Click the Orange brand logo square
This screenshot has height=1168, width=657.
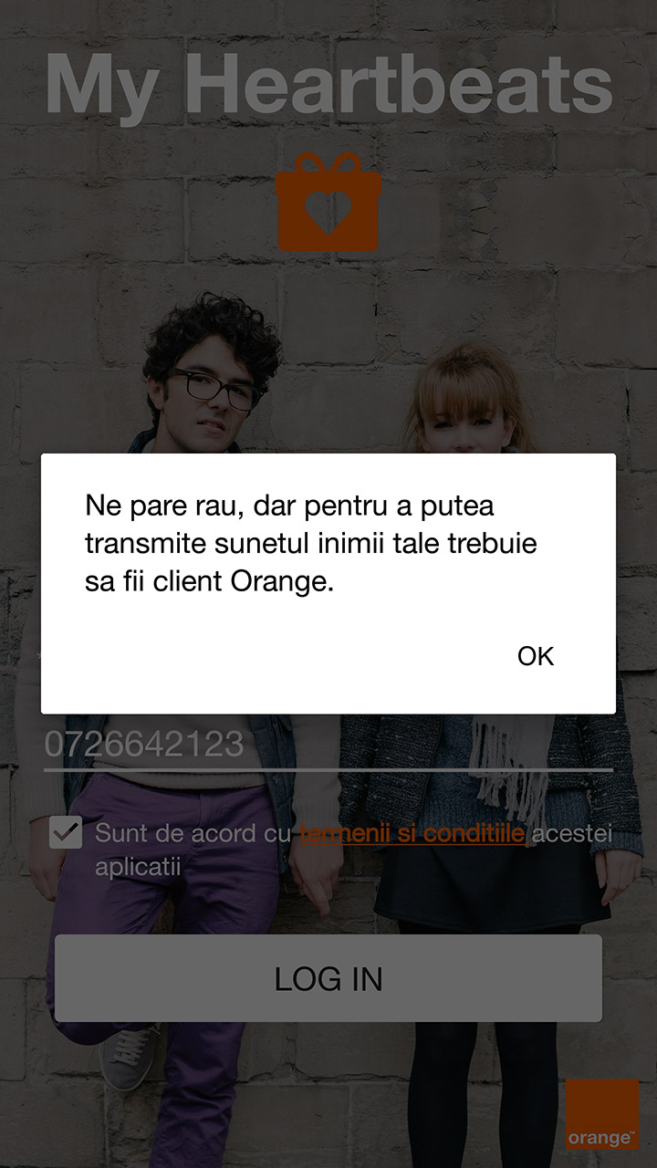coord(602,1115)
